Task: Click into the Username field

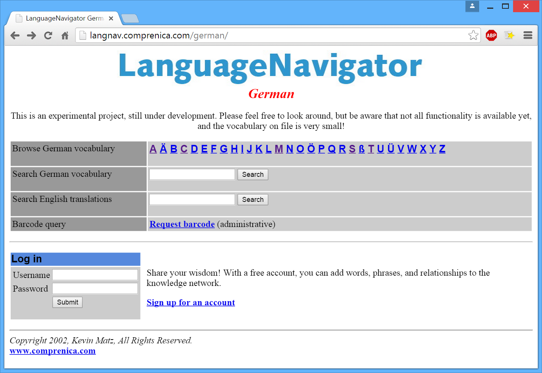Action: coord(95,275)
